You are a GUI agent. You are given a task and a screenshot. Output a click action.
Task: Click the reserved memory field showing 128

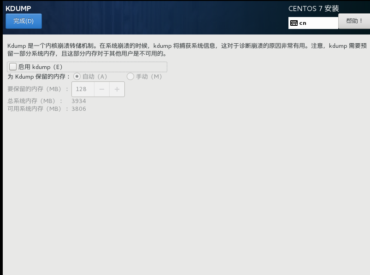83,89
